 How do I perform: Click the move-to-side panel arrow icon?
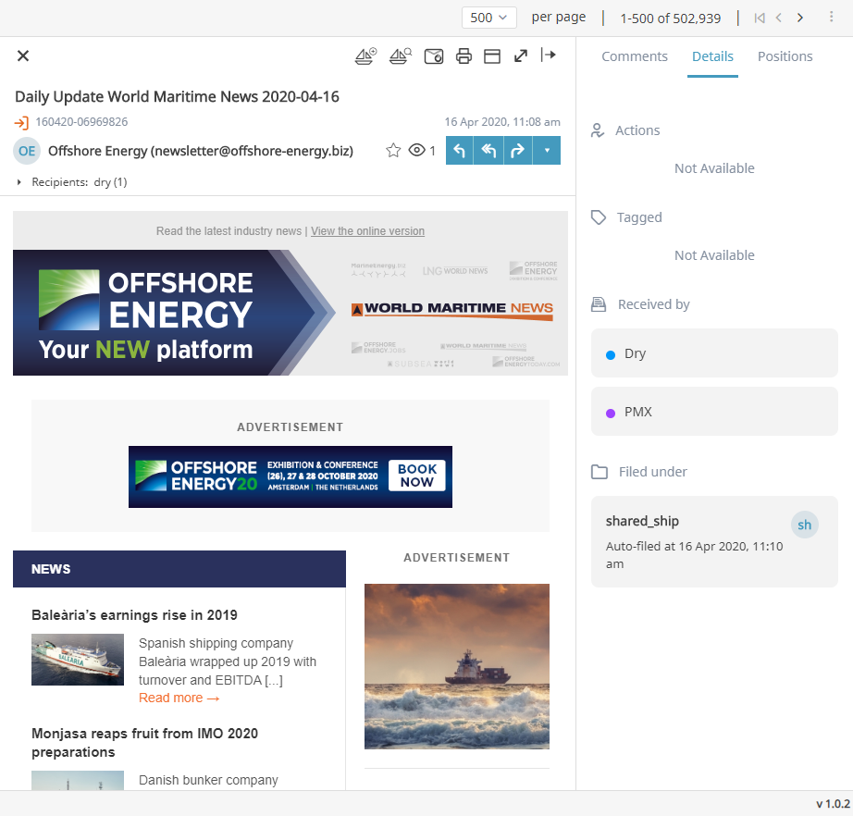click(549, 55)
